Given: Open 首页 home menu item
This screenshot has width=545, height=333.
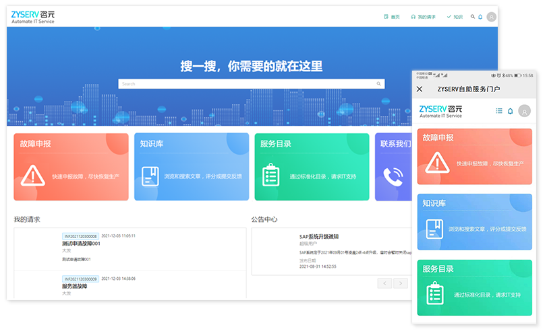Looking at the screenshot, I should [392, 17].
